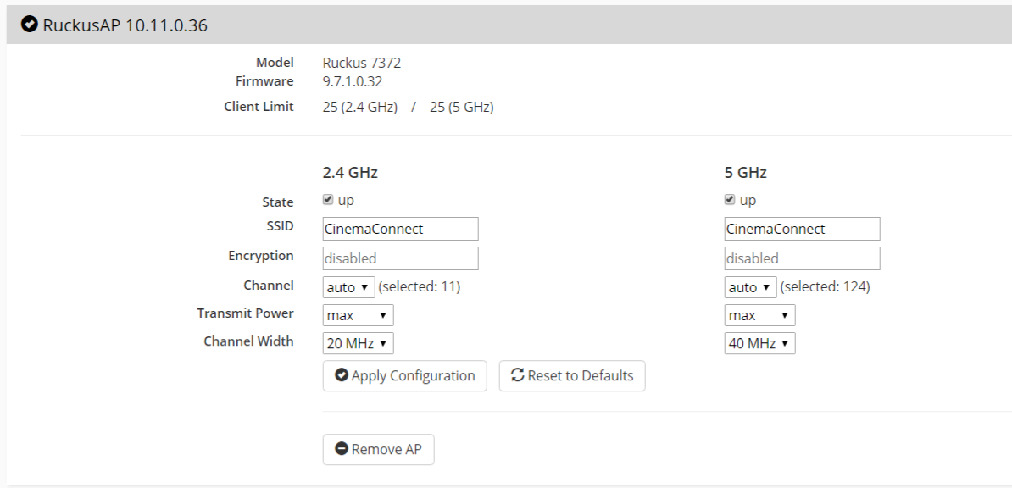Open the 2.4 GHz Channel auto dropdown
The height and width of the screenshot is (488, 1012).
[x=348, y=287]
